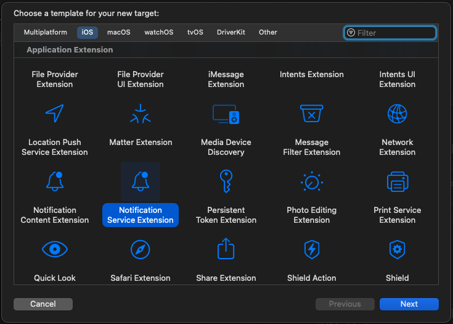
Task: Pick the Photo Editing Extension icon
Action: 312,181
